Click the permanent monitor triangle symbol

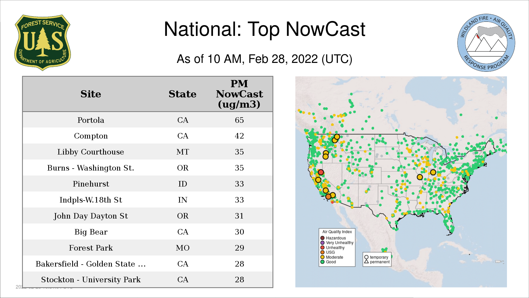[366, 262]
